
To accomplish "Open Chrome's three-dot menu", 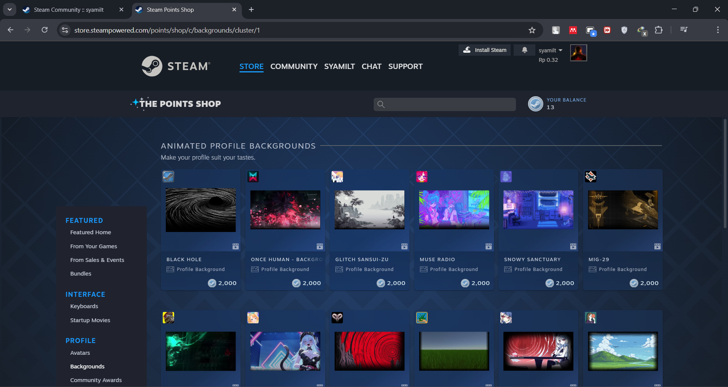I will 718,30.
